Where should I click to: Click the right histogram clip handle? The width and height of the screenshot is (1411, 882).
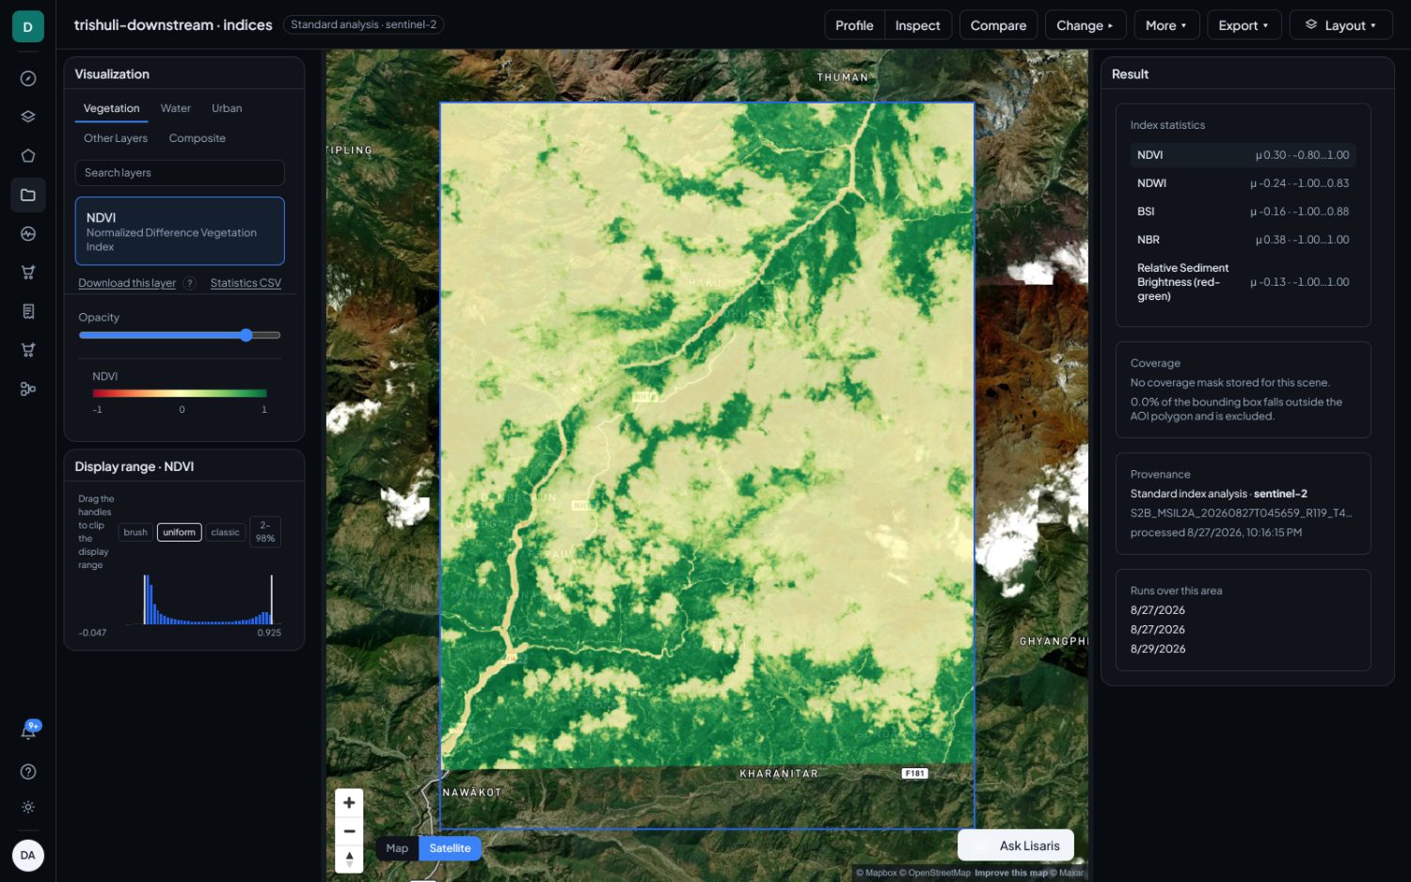pyautogui.click(x=272, y=599)
